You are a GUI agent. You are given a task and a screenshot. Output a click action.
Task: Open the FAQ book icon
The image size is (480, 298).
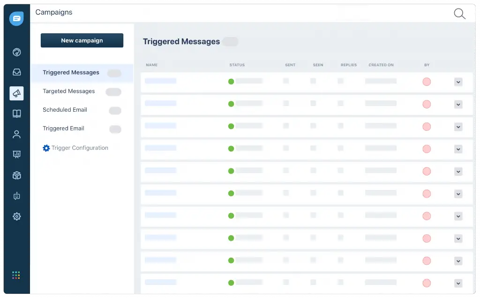[x=16, y=114]
